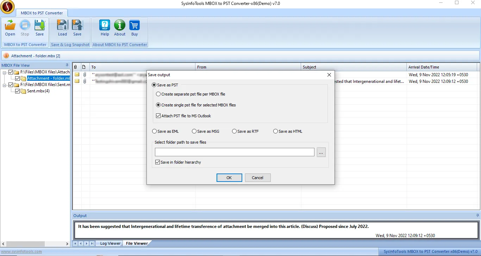Viewport: 481px width, 256px height.
Task: Jump to first viewer tab arrow
Action: (75, 243)
